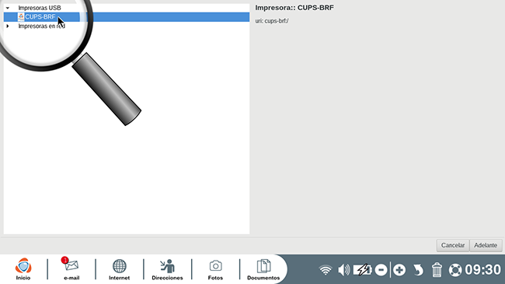The image size is (505, 284).
Task: Open the e-mail icon with notification
Action: 71,268
